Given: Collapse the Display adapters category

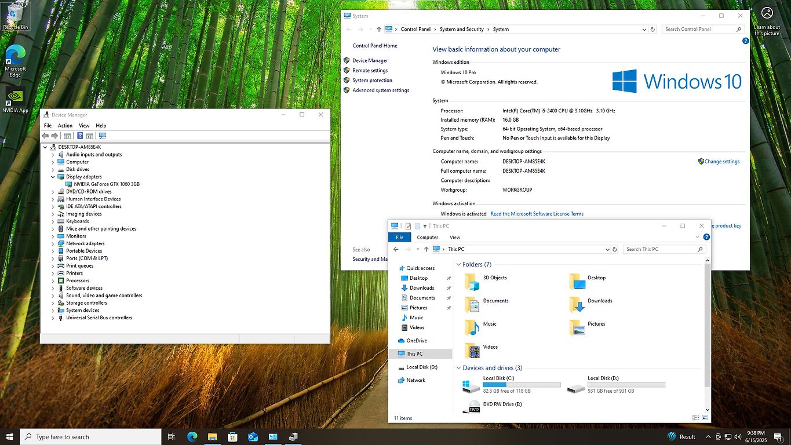Looking at the screenshot, I should coord(53,177).
